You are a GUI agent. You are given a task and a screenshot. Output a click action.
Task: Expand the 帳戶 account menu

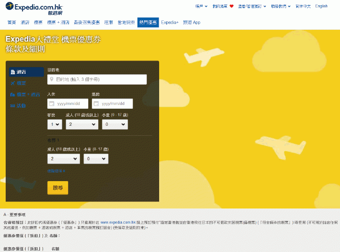coord(201,6)
